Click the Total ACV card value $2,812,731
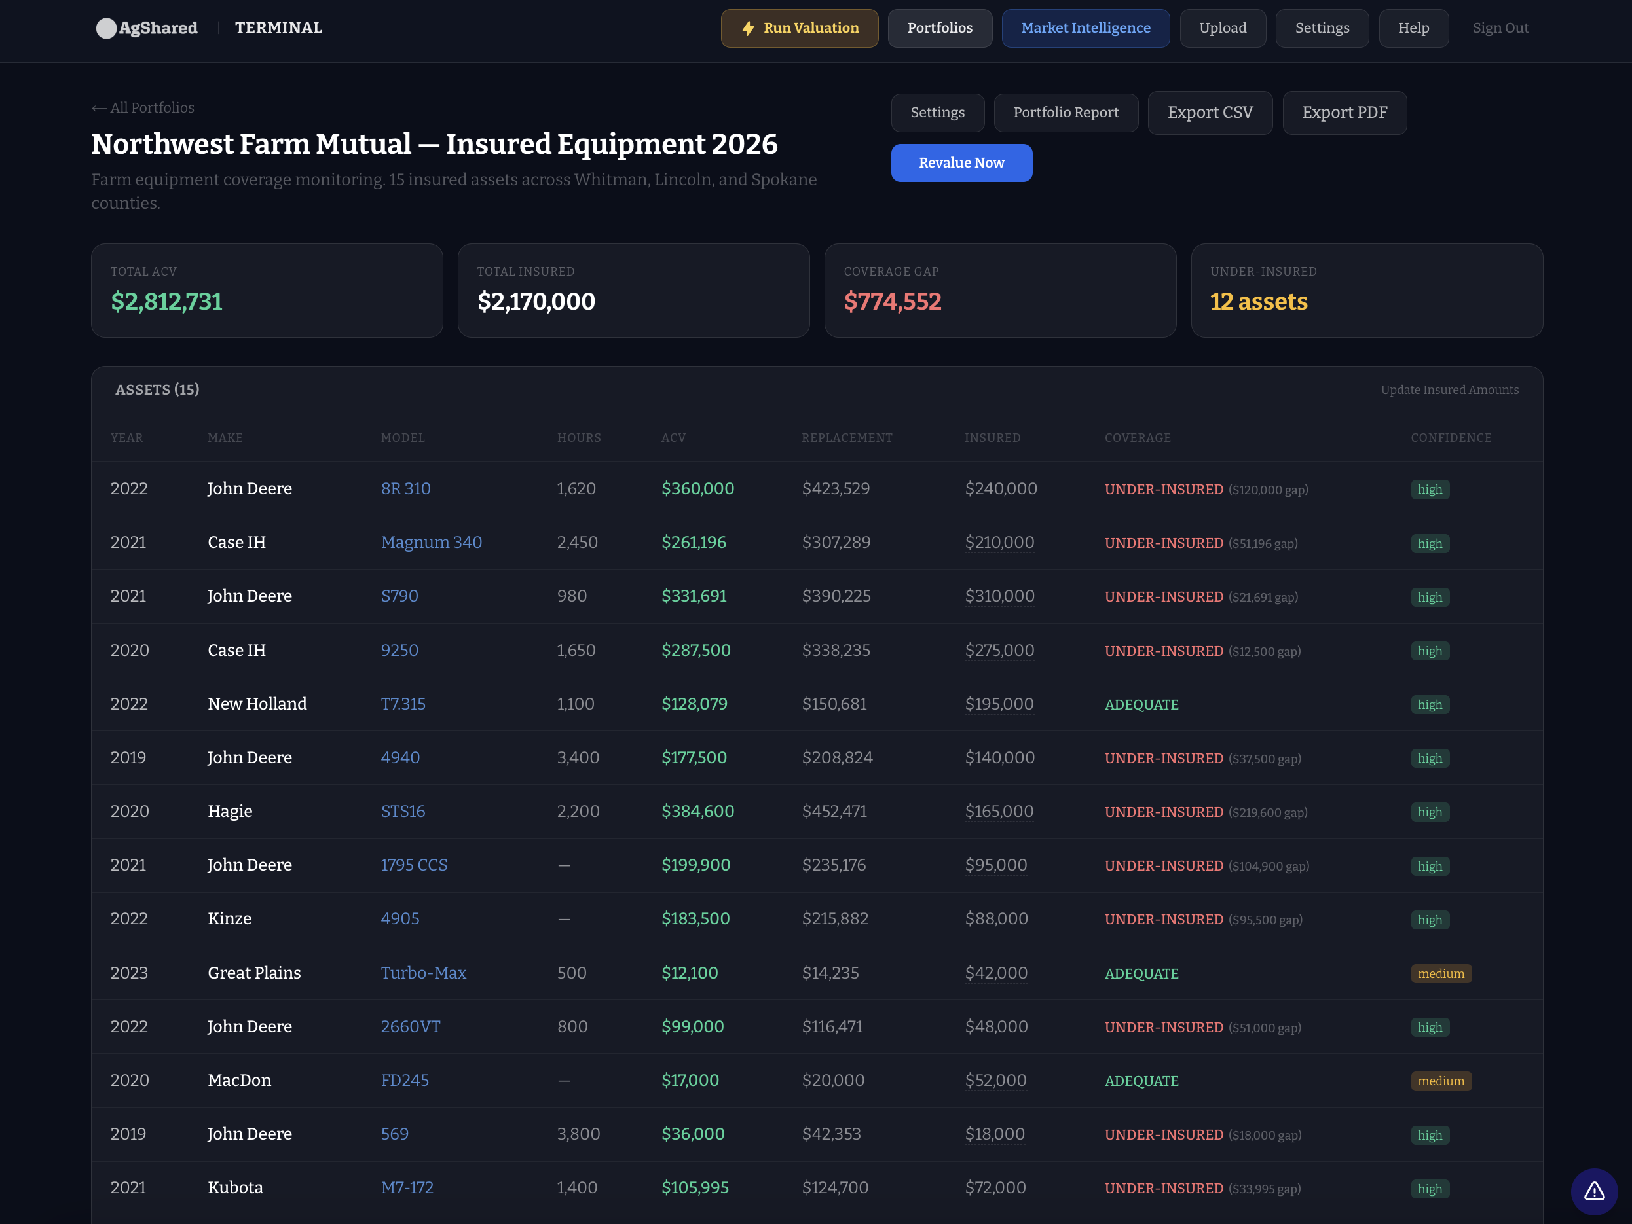The height and width of the screenshot is (1224, 1632). point(166,301)
